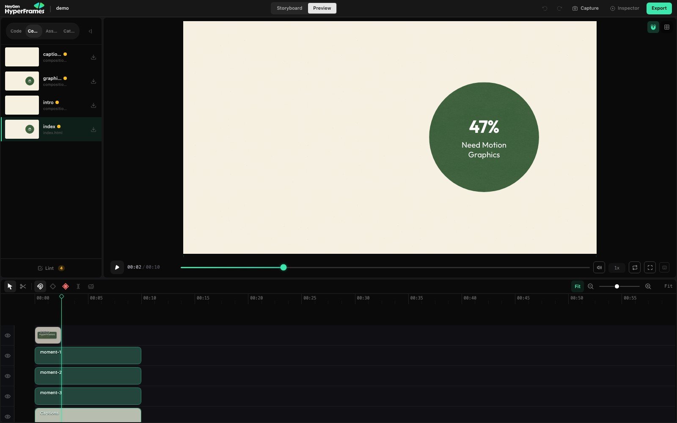
Task: Toggle timeline magnet snapping
Action: (x=40, y=286)
